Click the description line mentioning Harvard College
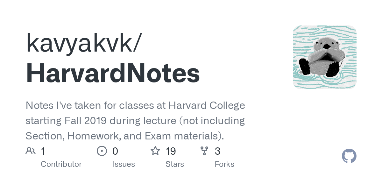Image resolution: width=382 pixels, height=191 pixels. pyautogui.click(x=135, y=105)
